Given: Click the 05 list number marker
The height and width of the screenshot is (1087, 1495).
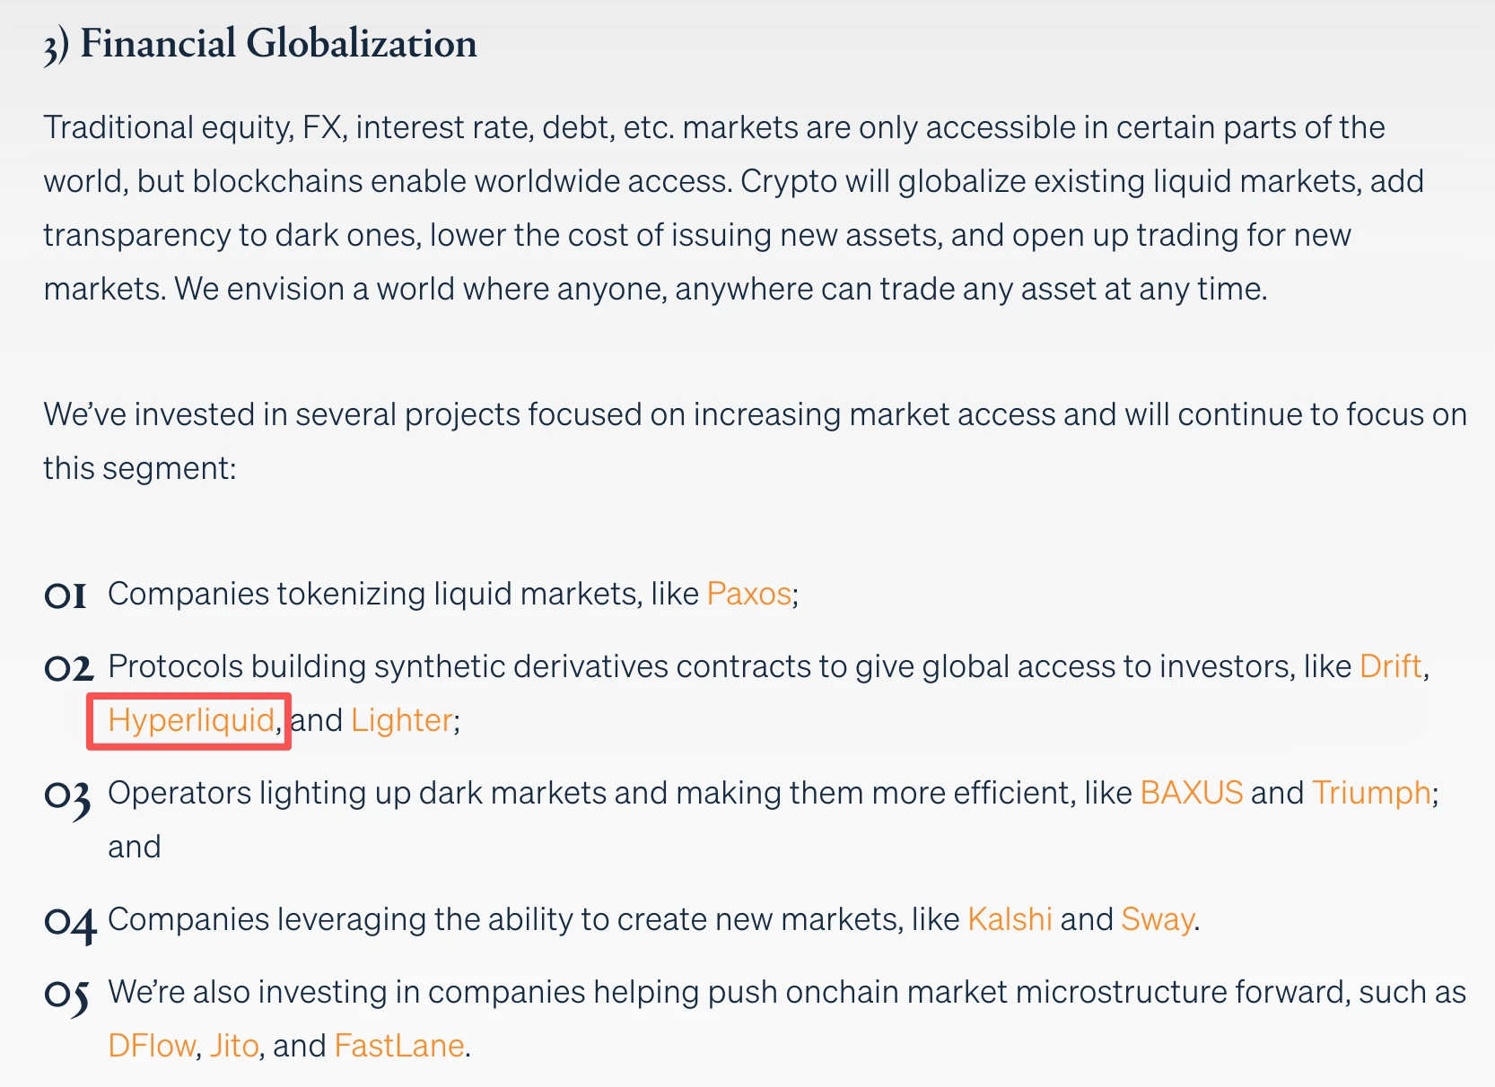Looking at the screenshot, I should (67, 995).
